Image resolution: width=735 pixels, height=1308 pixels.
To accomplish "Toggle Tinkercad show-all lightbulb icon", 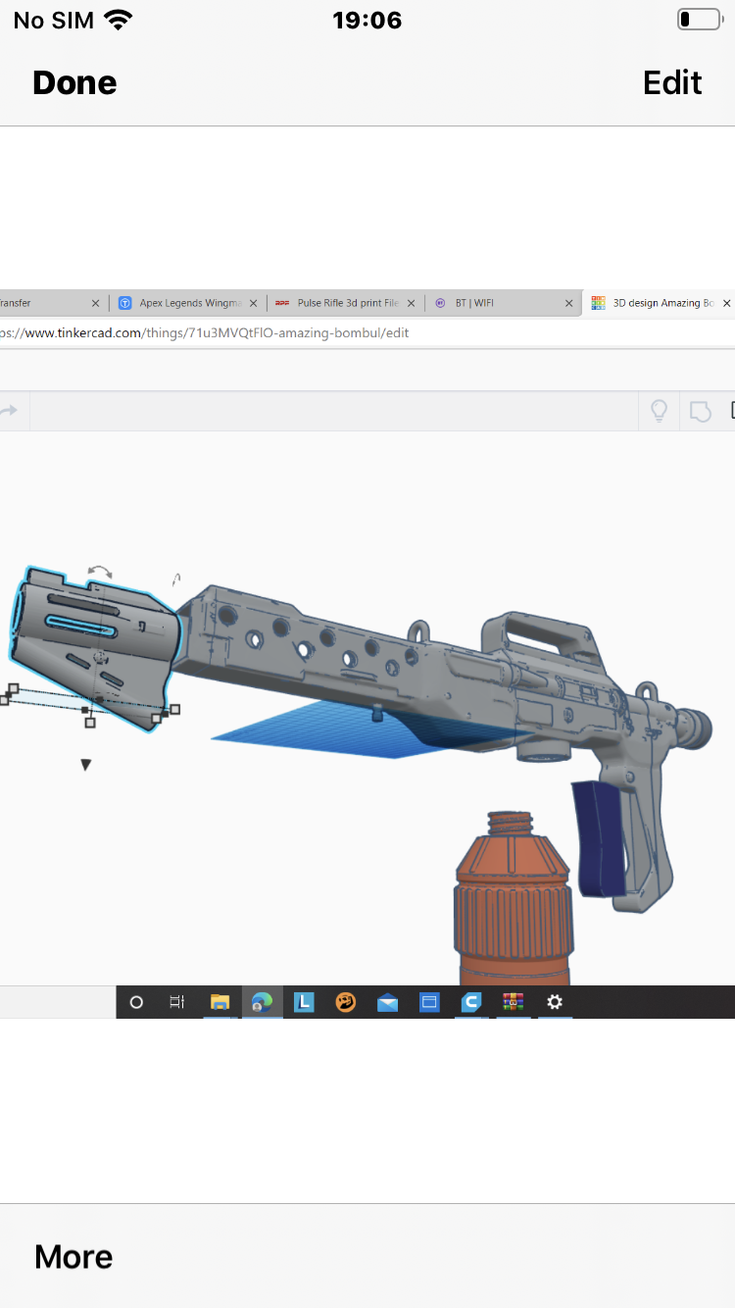I will (660, 411).
